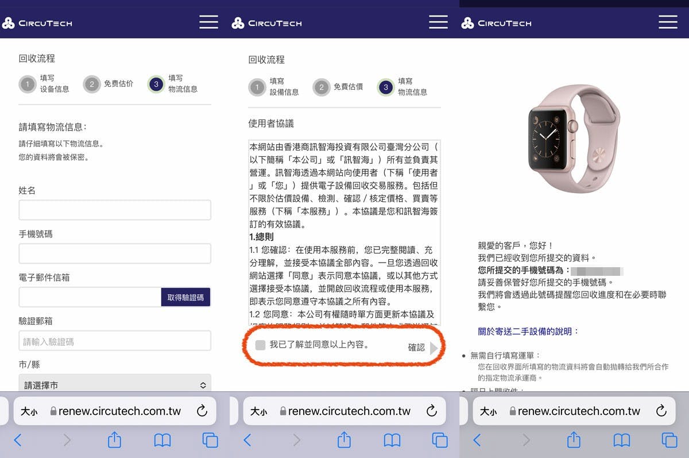Open hamburger menu in the left phone screen

(x=208, y=22)
